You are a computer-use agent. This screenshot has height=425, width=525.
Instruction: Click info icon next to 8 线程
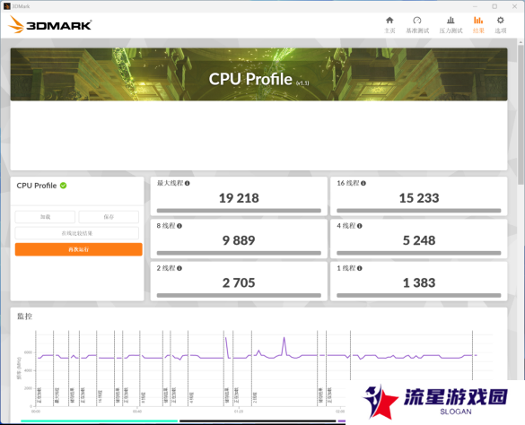[179, 226]
